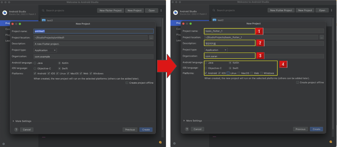The width and height of the screenshot is (337, 147).
Task: Click orange notification badge in window behind untitled1 dialog
Action: (160, 142)
